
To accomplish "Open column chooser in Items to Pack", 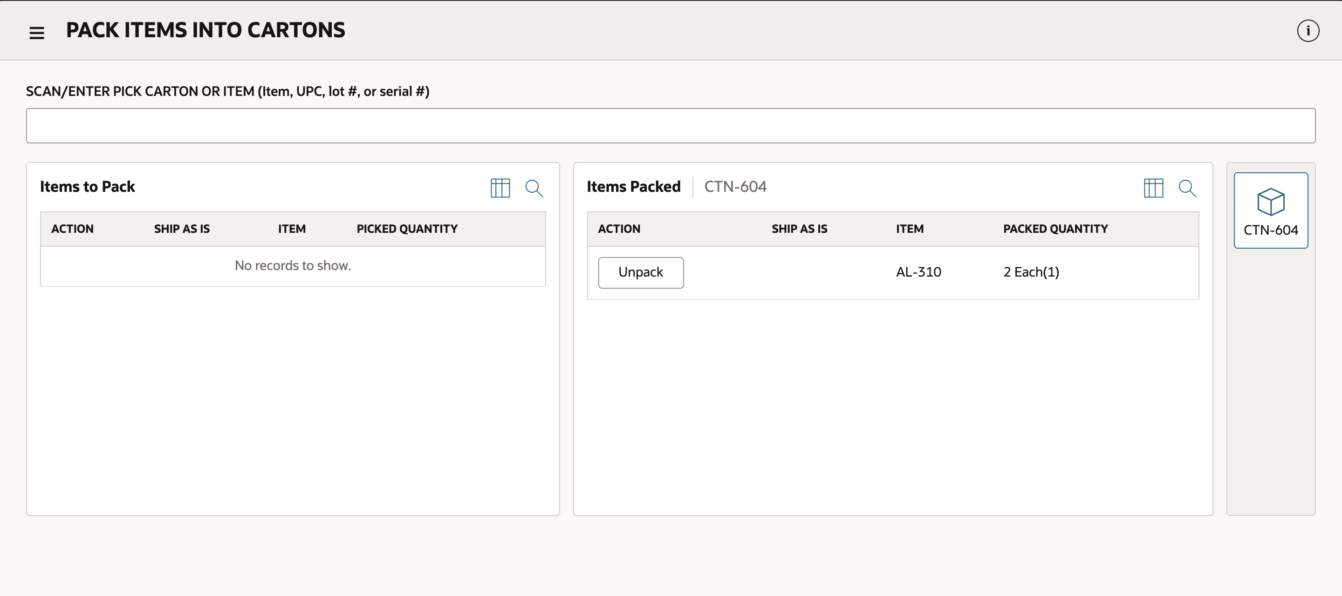I will (500, 188).
